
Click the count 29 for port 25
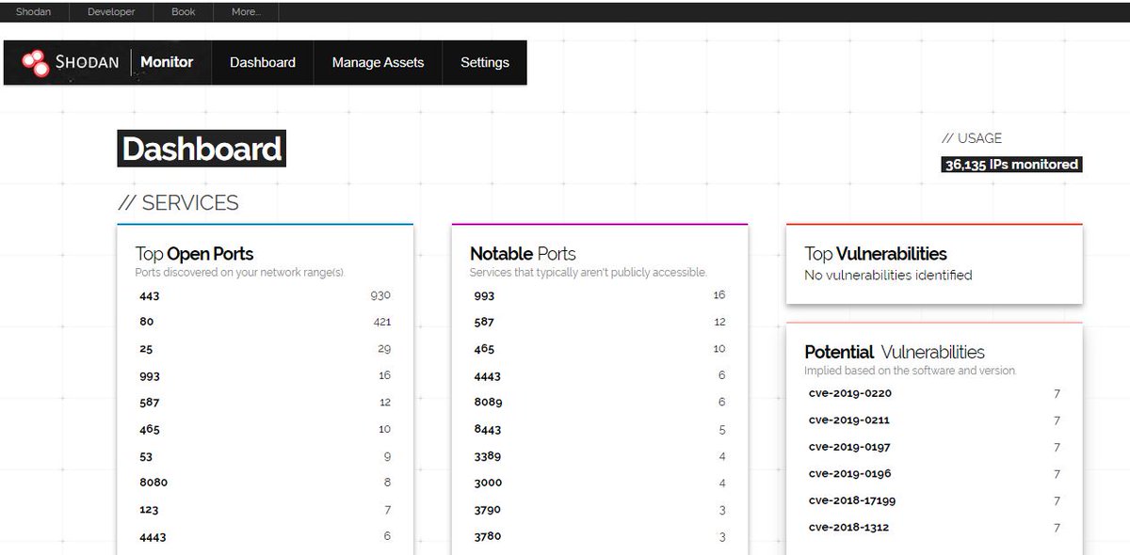(x=384, y=349)
